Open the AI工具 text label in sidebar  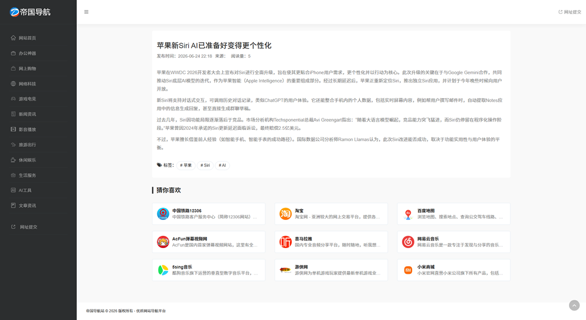(x=25, y=190)
